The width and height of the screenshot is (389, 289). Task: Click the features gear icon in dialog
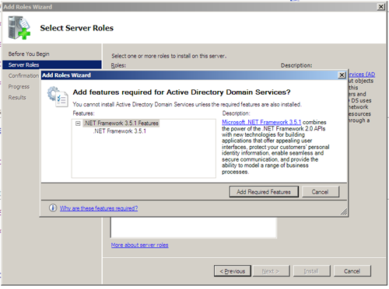click(x=58, y=97)
